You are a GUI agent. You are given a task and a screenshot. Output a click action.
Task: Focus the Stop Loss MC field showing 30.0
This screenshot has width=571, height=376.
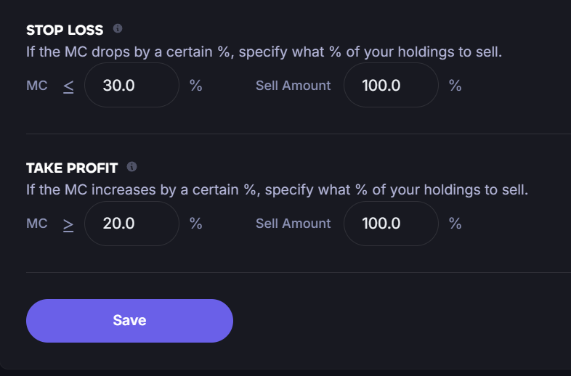tap(131, 85)
